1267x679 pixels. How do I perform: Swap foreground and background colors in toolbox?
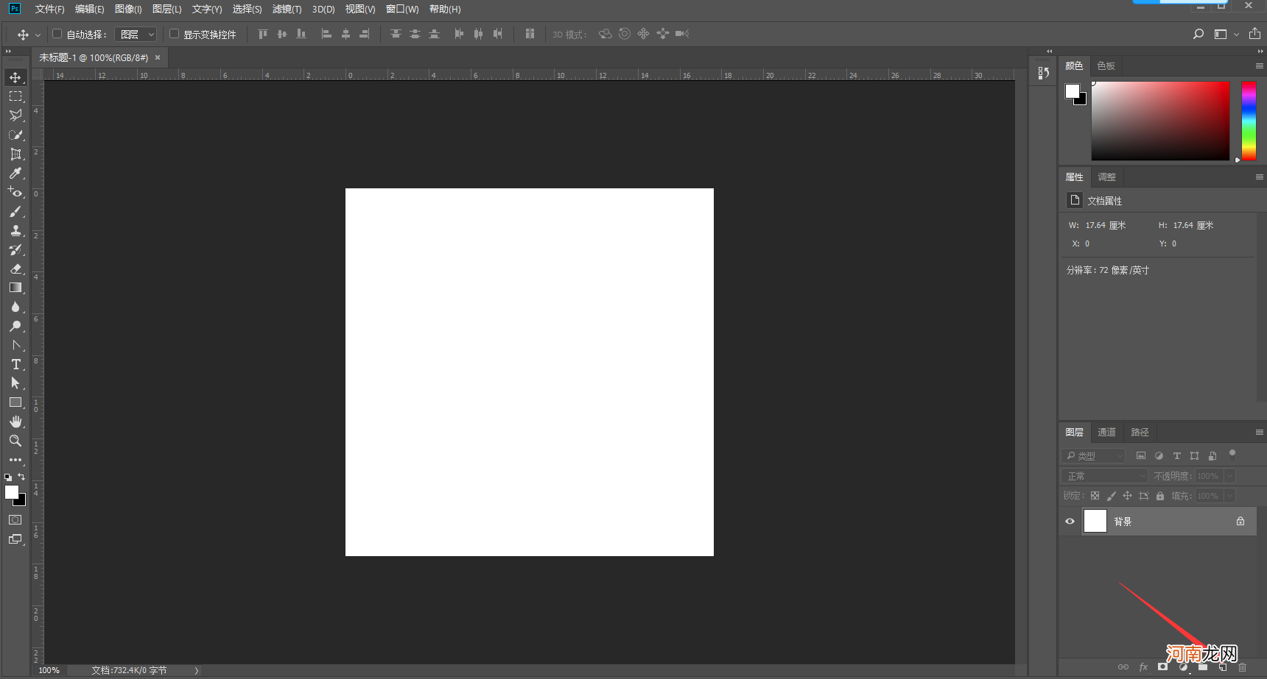(21, 477)
